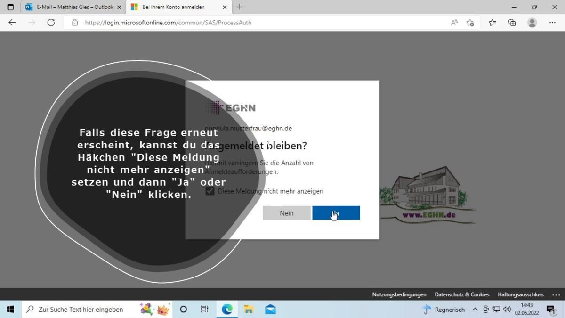Add page to favorites with star-plus icon
565x318 pixels.
click(x=470, y=23)
